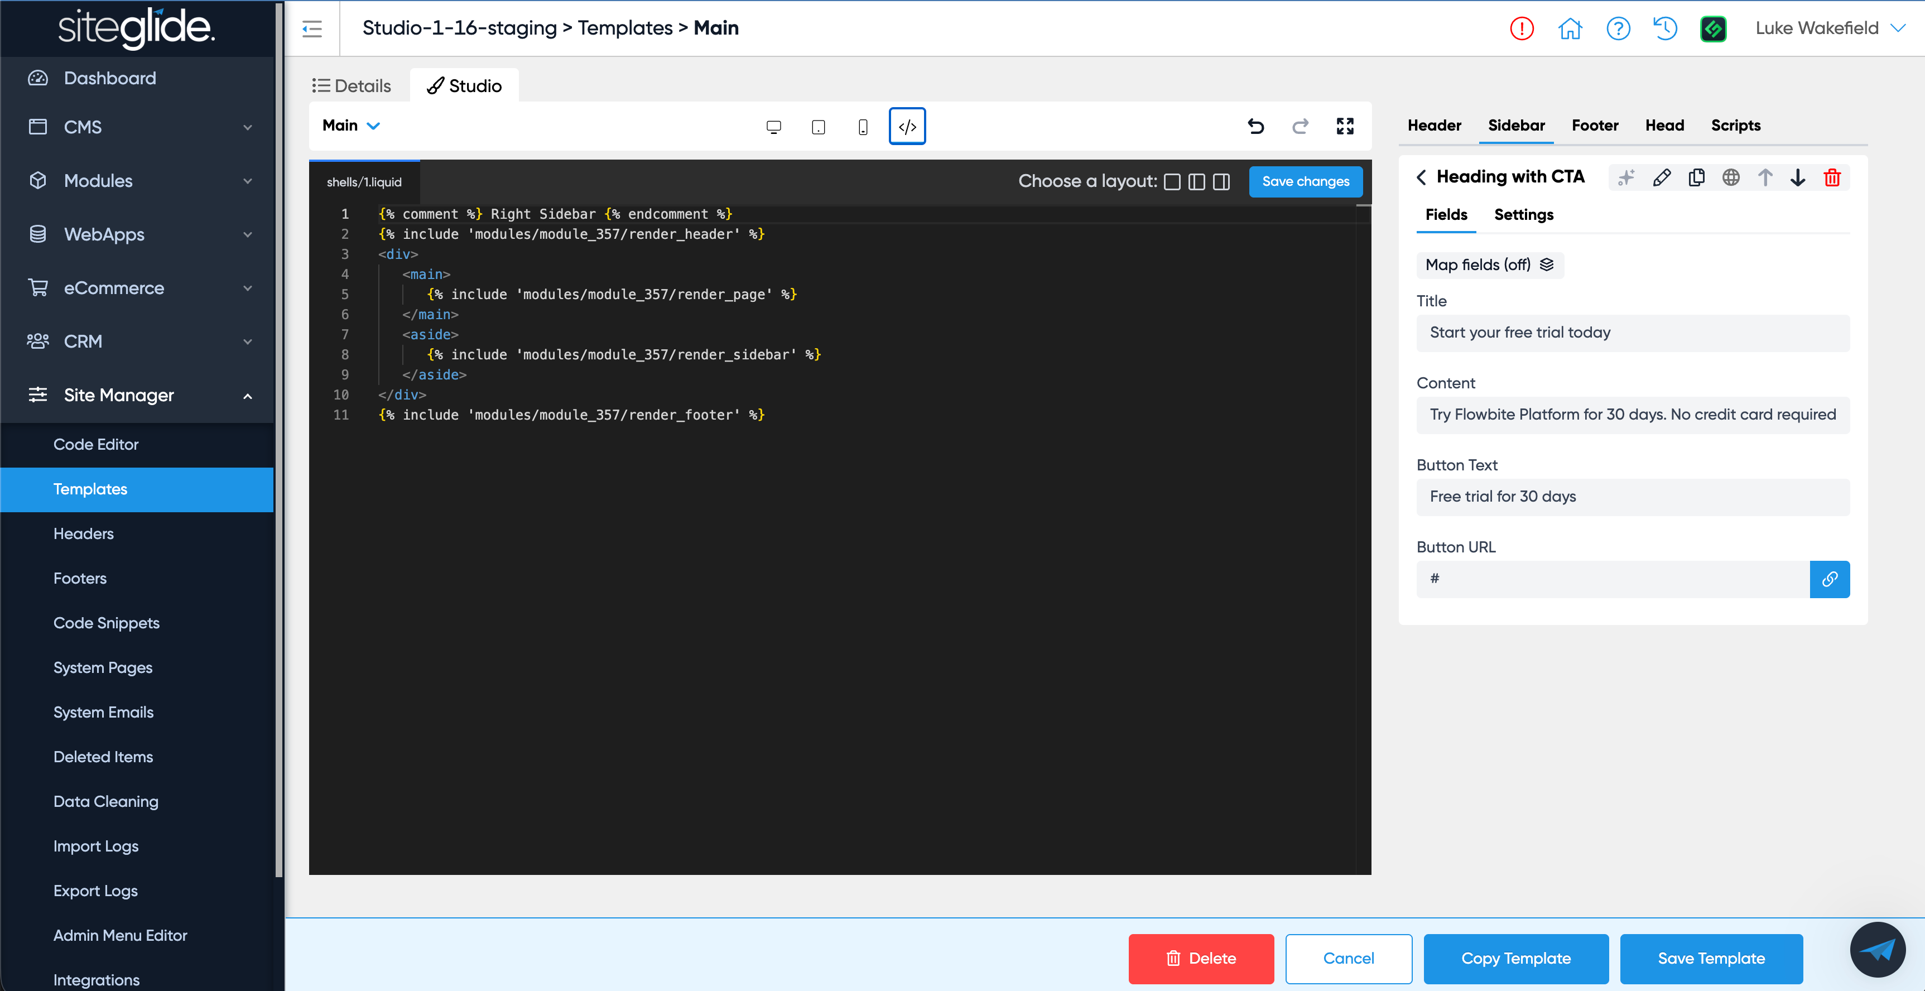Click Templates breadcrumb link

(625, 28)
